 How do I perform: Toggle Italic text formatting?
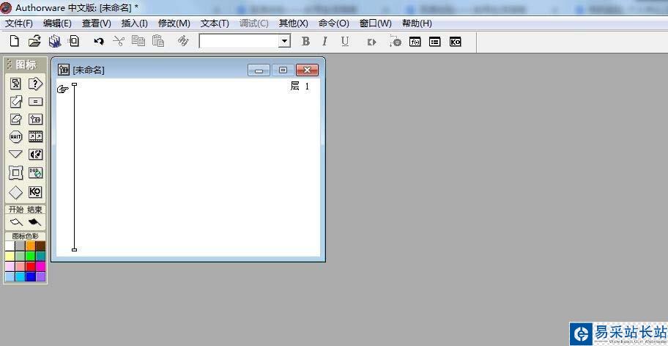coord(324,42)
